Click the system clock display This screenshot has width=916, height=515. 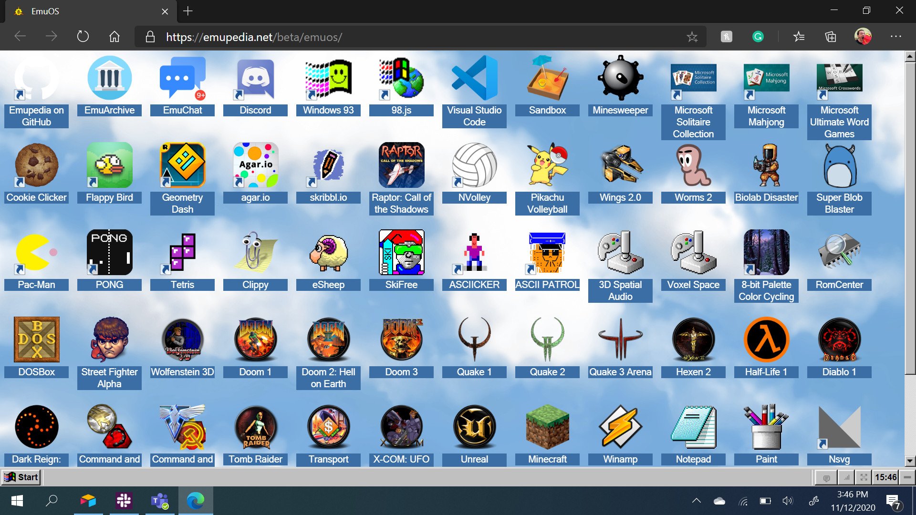point(884,477)
